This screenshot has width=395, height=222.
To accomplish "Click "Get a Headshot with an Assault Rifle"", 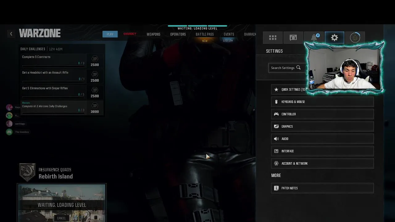I will click(45, 72).
